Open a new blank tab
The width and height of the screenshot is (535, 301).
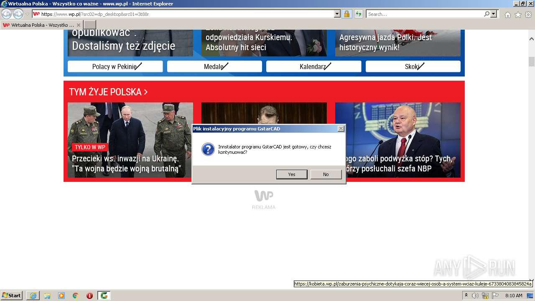[x=90, y=25]
